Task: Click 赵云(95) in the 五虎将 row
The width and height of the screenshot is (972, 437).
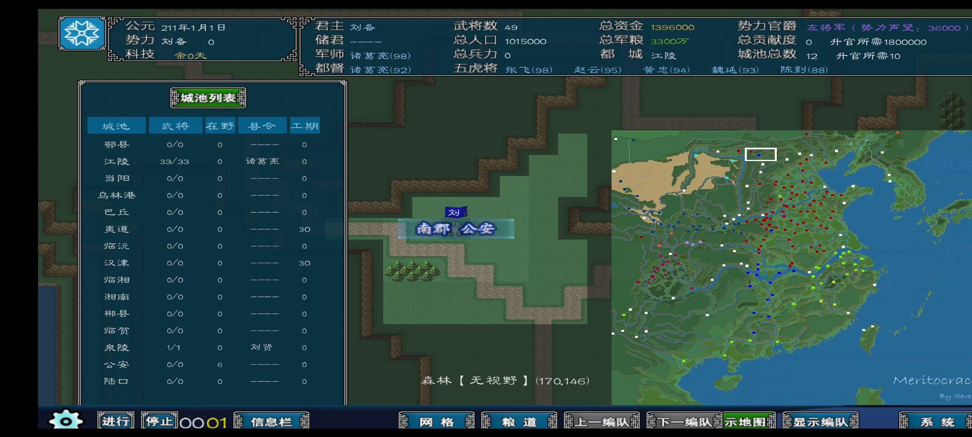Action: click(598, 70)
